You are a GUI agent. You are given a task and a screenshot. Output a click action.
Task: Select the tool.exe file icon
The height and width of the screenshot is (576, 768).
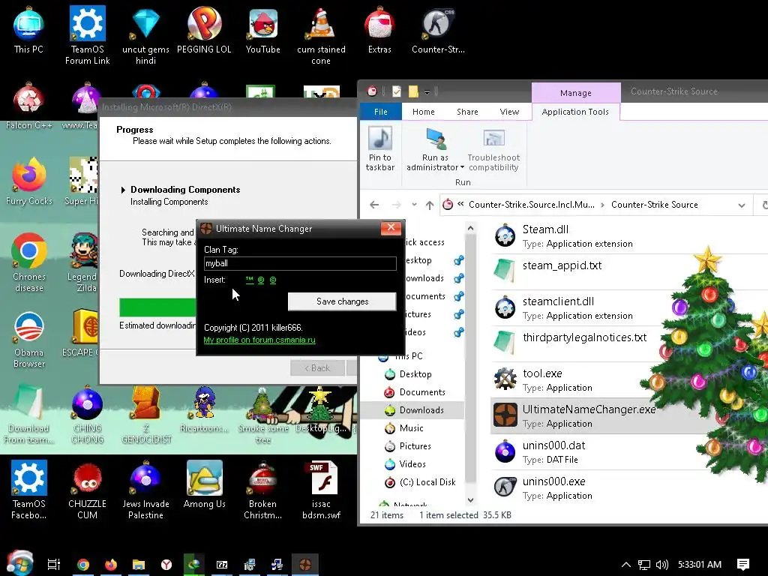click(505, 379)
